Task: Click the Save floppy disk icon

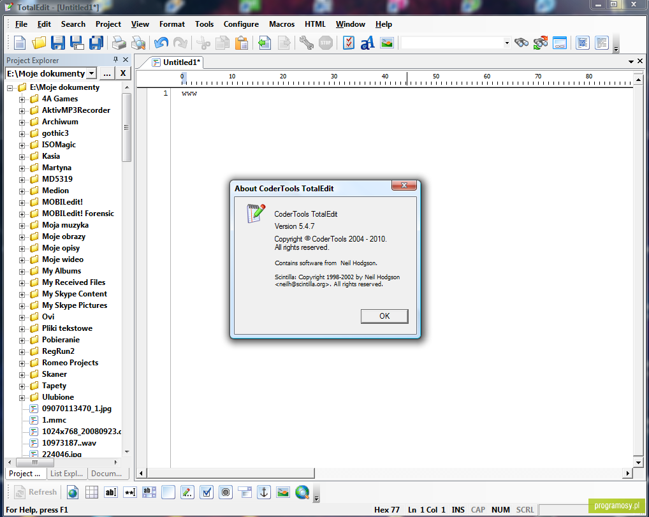Action: pos(58,43)
